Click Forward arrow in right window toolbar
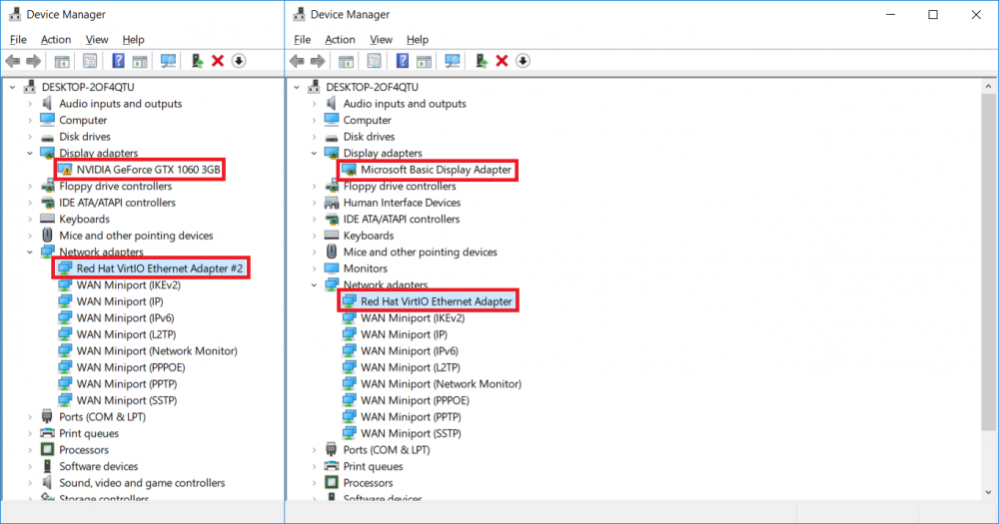Image resolution: width=999 pixels, height=524 pixels. pyautogui.click(x=318, y=61)
